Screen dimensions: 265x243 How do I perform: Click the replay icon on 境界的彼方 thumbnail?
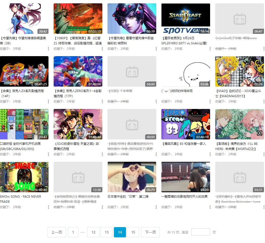(x=260, y=133)
